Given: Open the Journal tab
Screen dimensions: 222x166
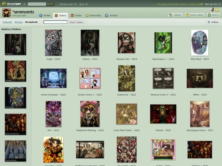Looking at the screenshot, I should tap(111, 16).
